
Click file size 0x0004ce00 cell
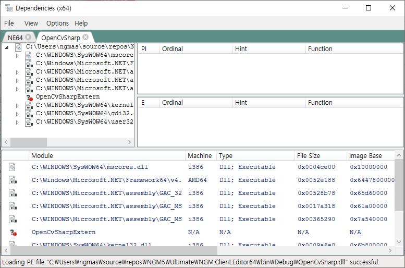point(316,167)
